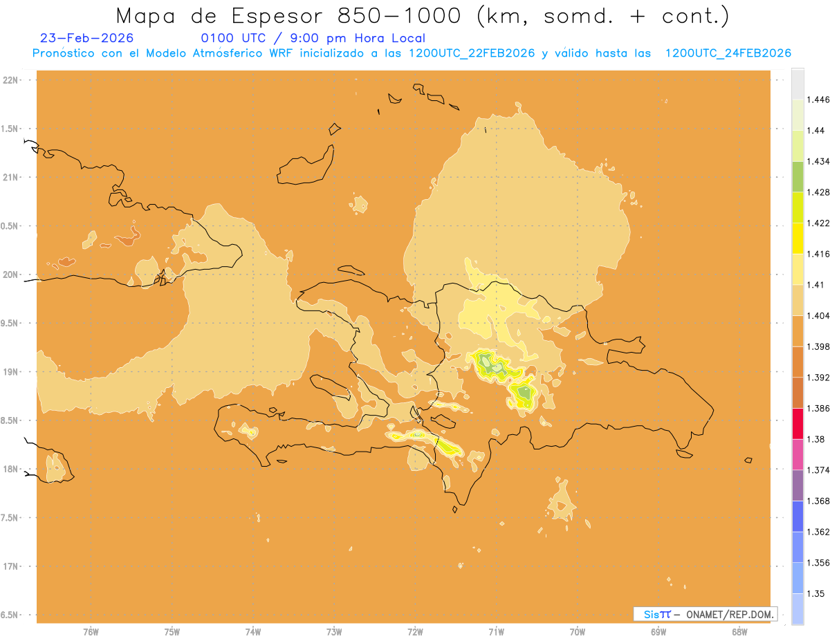Pick the tan 1.404–1.41 legend swatch
This screenshot has height=641, width=830.
coord(797,300)
